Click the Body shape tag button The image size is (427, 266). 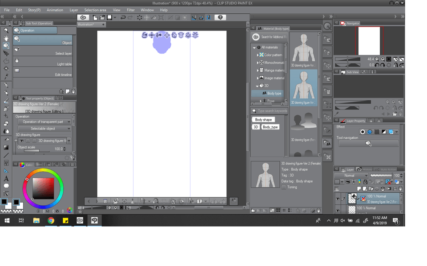[263, 120]
